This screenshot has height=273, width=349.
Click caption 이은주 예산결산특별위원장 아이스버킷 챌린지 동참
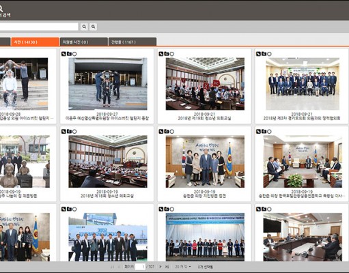click(107, 118)
